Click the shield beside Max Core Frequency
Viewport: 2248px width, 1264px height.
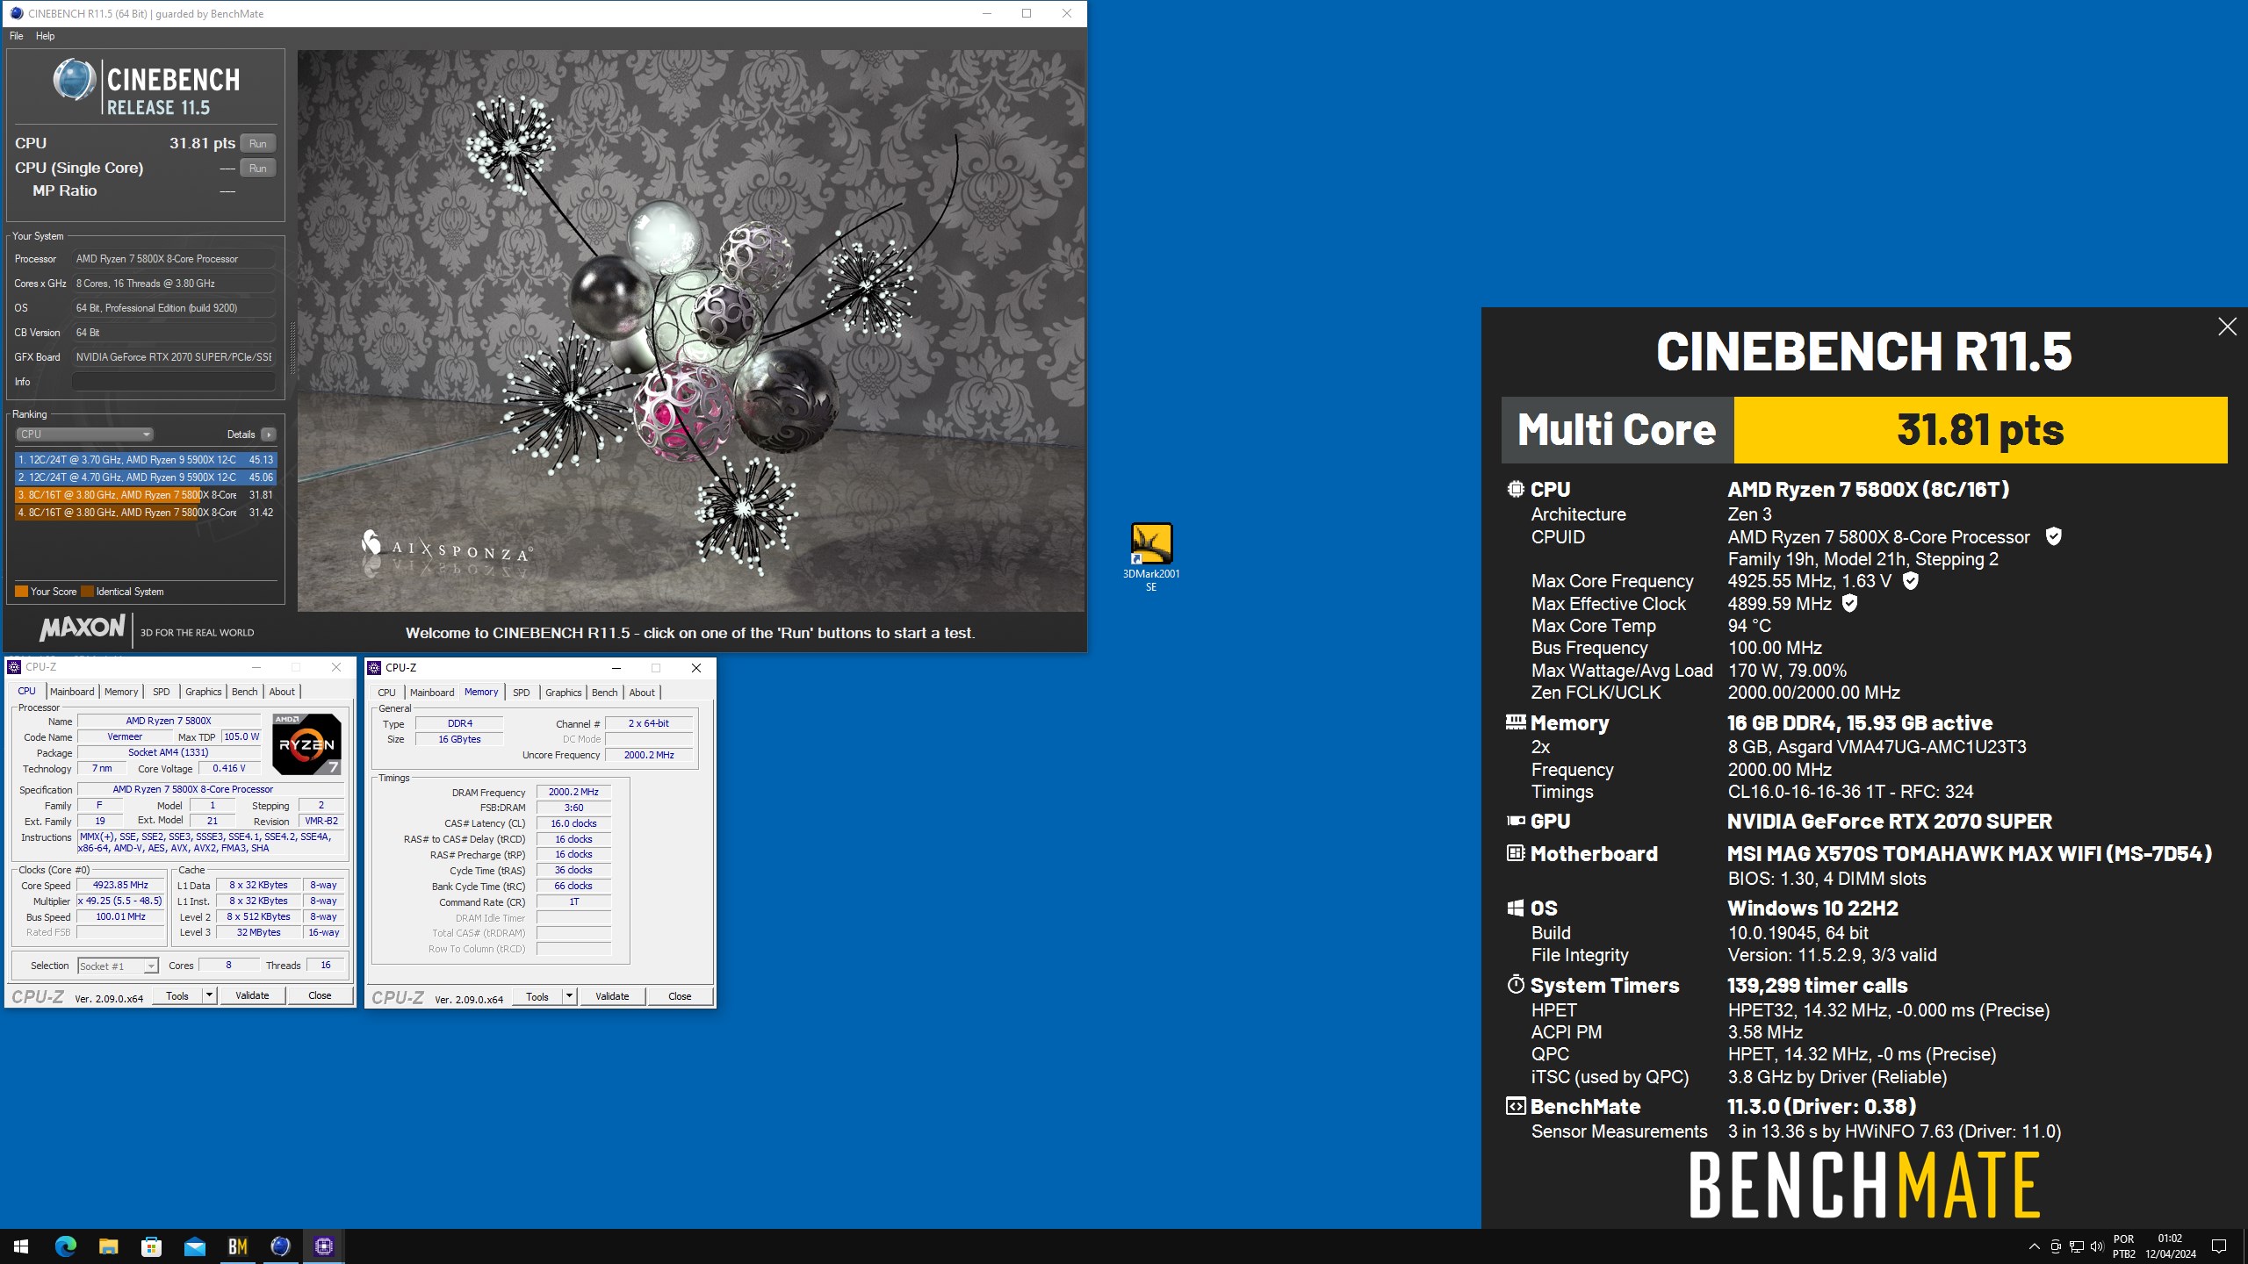click(x=1910, y=580)
